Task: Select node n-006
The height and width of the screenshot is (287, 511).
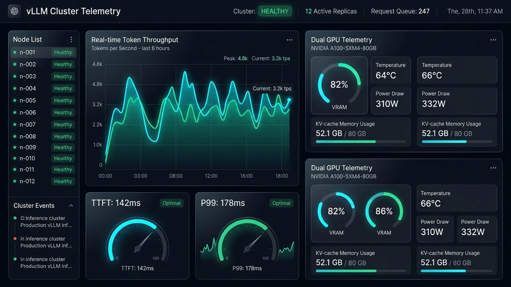Action: (x=44, y=112)
